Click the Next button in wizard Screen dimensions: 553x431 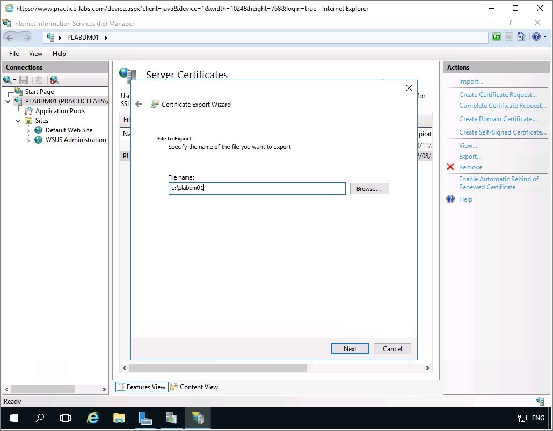point(350,349)
